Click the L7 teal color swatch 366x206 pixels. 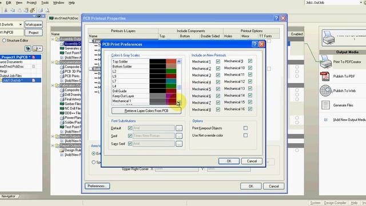pos(171,81)
